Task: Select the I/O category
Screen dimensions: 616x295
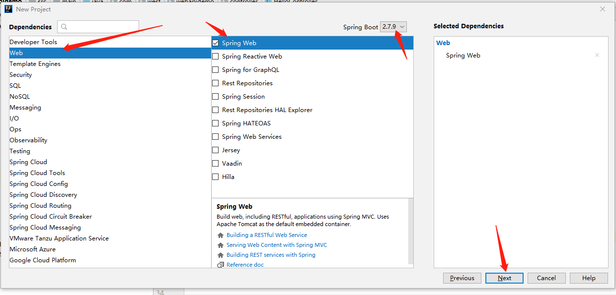Action: coord(110,118)
